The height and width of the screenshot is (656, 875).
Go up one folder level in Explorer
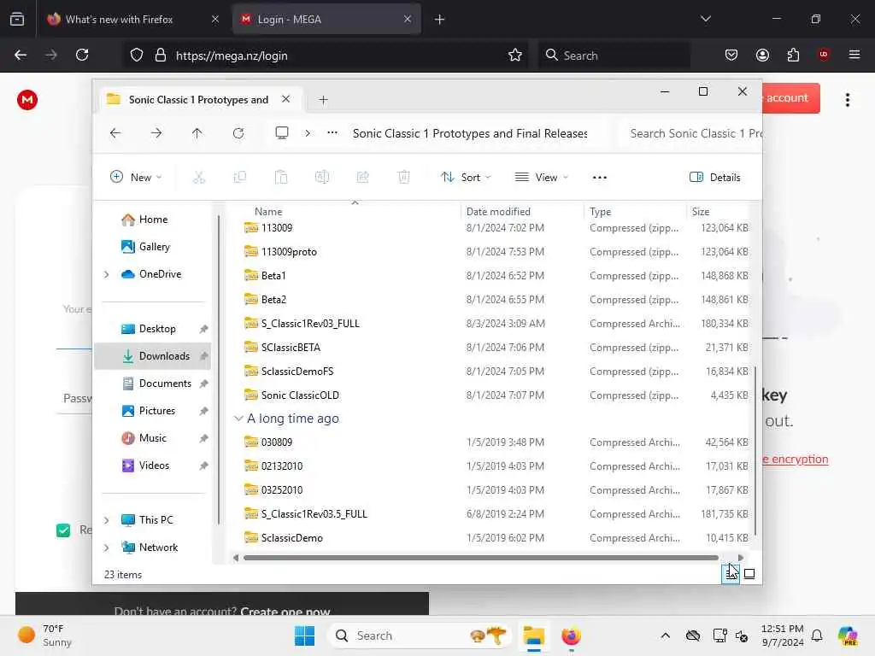[197, 133]
